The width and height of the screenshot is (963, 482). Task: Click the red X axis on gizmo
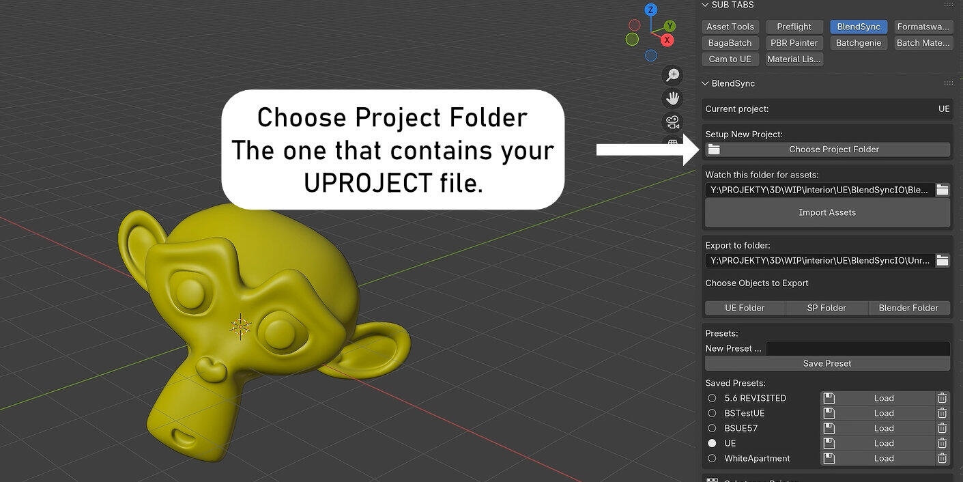(x=667, y=40)
